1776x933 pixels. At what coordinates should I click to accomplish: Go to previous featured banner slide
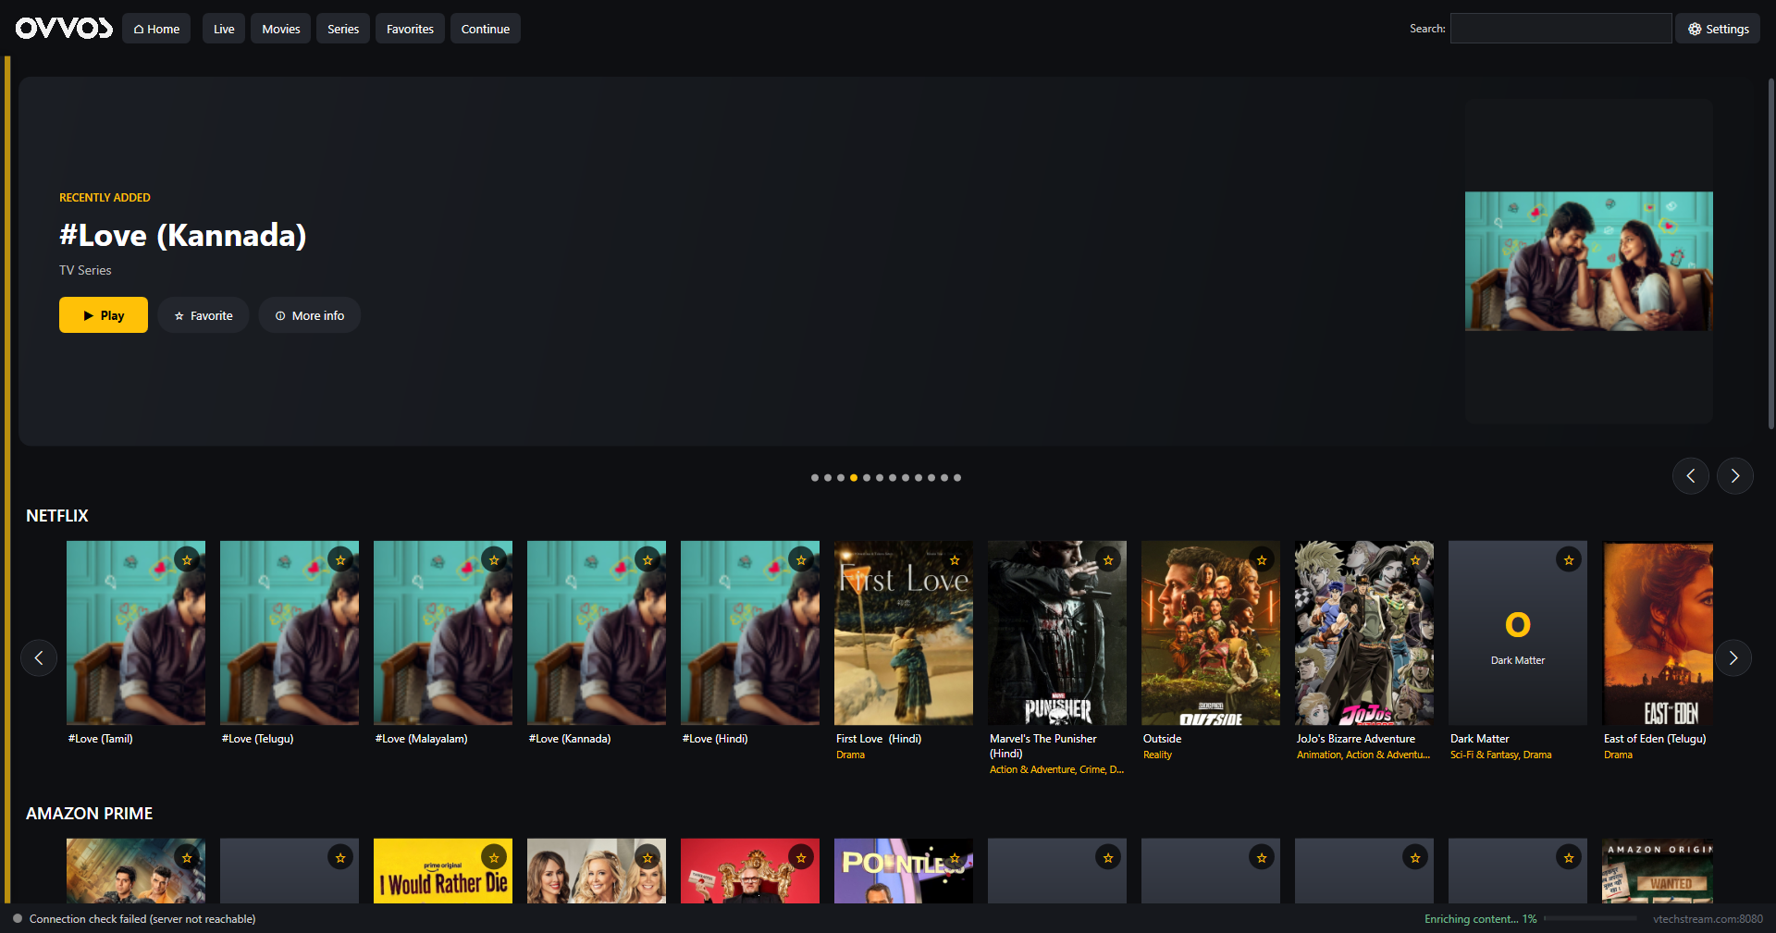[x=1691, y=475]
